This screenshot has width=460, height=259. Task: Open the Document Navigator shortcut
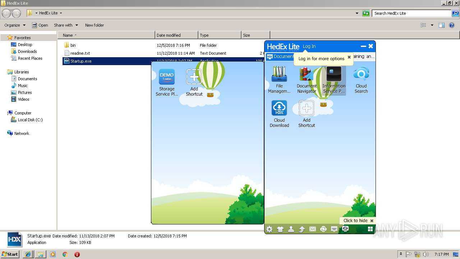click(307, 79)
